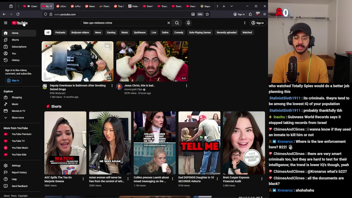This screenshot has height=198, width=352.
Task: Show list of all browser tabs
Action: tap(232, 6)
